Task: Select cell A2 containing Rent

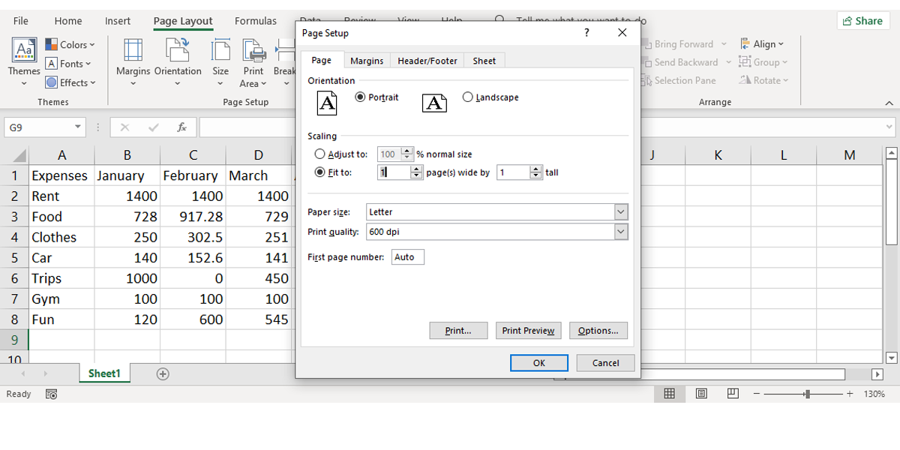Action: click(x=61, y=196)
